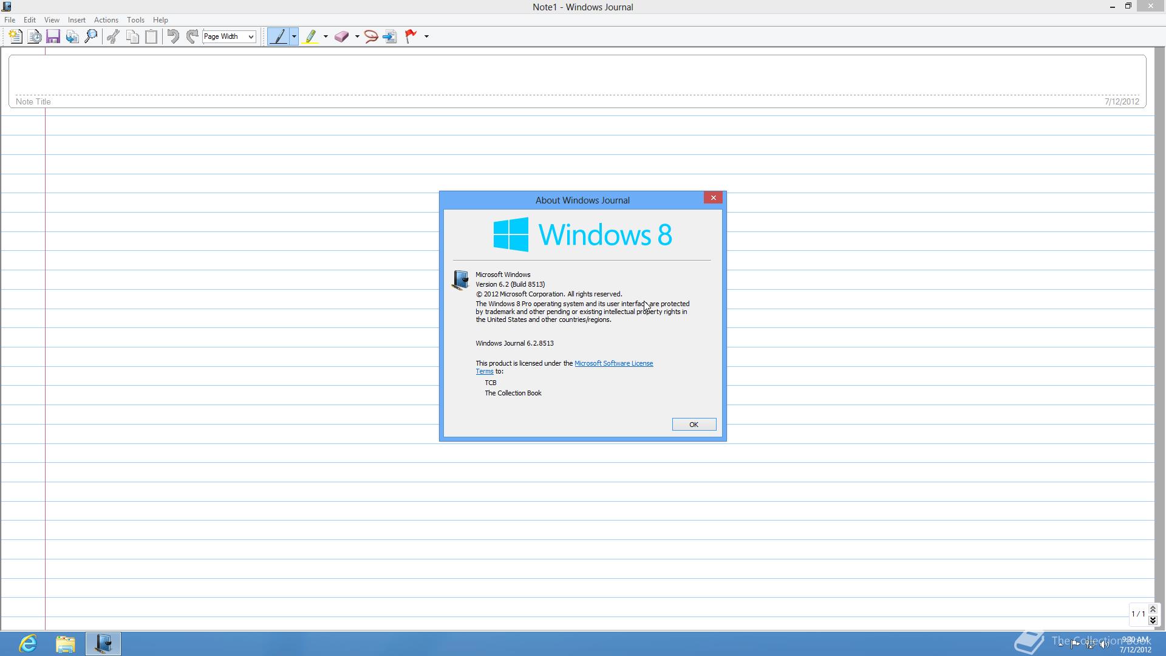Open the View menu
1166x656 pixels.
coord(52,20)
